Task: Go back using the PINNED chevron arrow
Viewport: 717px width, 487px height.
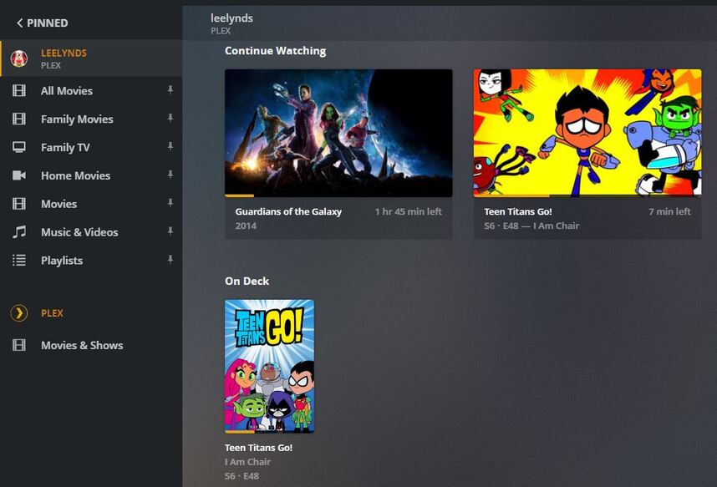Action: coord(20,23)
